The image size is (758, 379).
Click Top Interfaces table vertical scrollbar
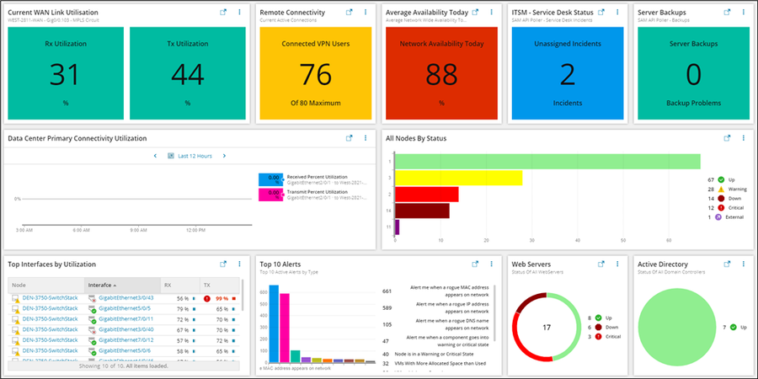tap(243, 295)
